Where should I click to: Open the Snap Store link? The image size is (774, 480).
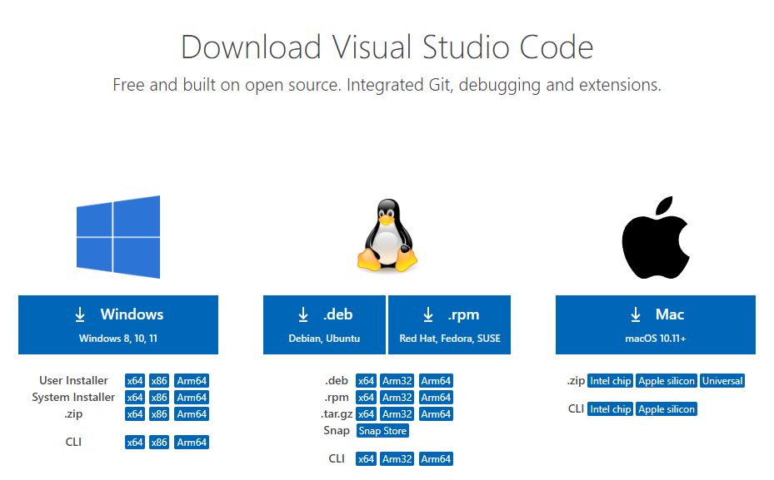[382, 431]
